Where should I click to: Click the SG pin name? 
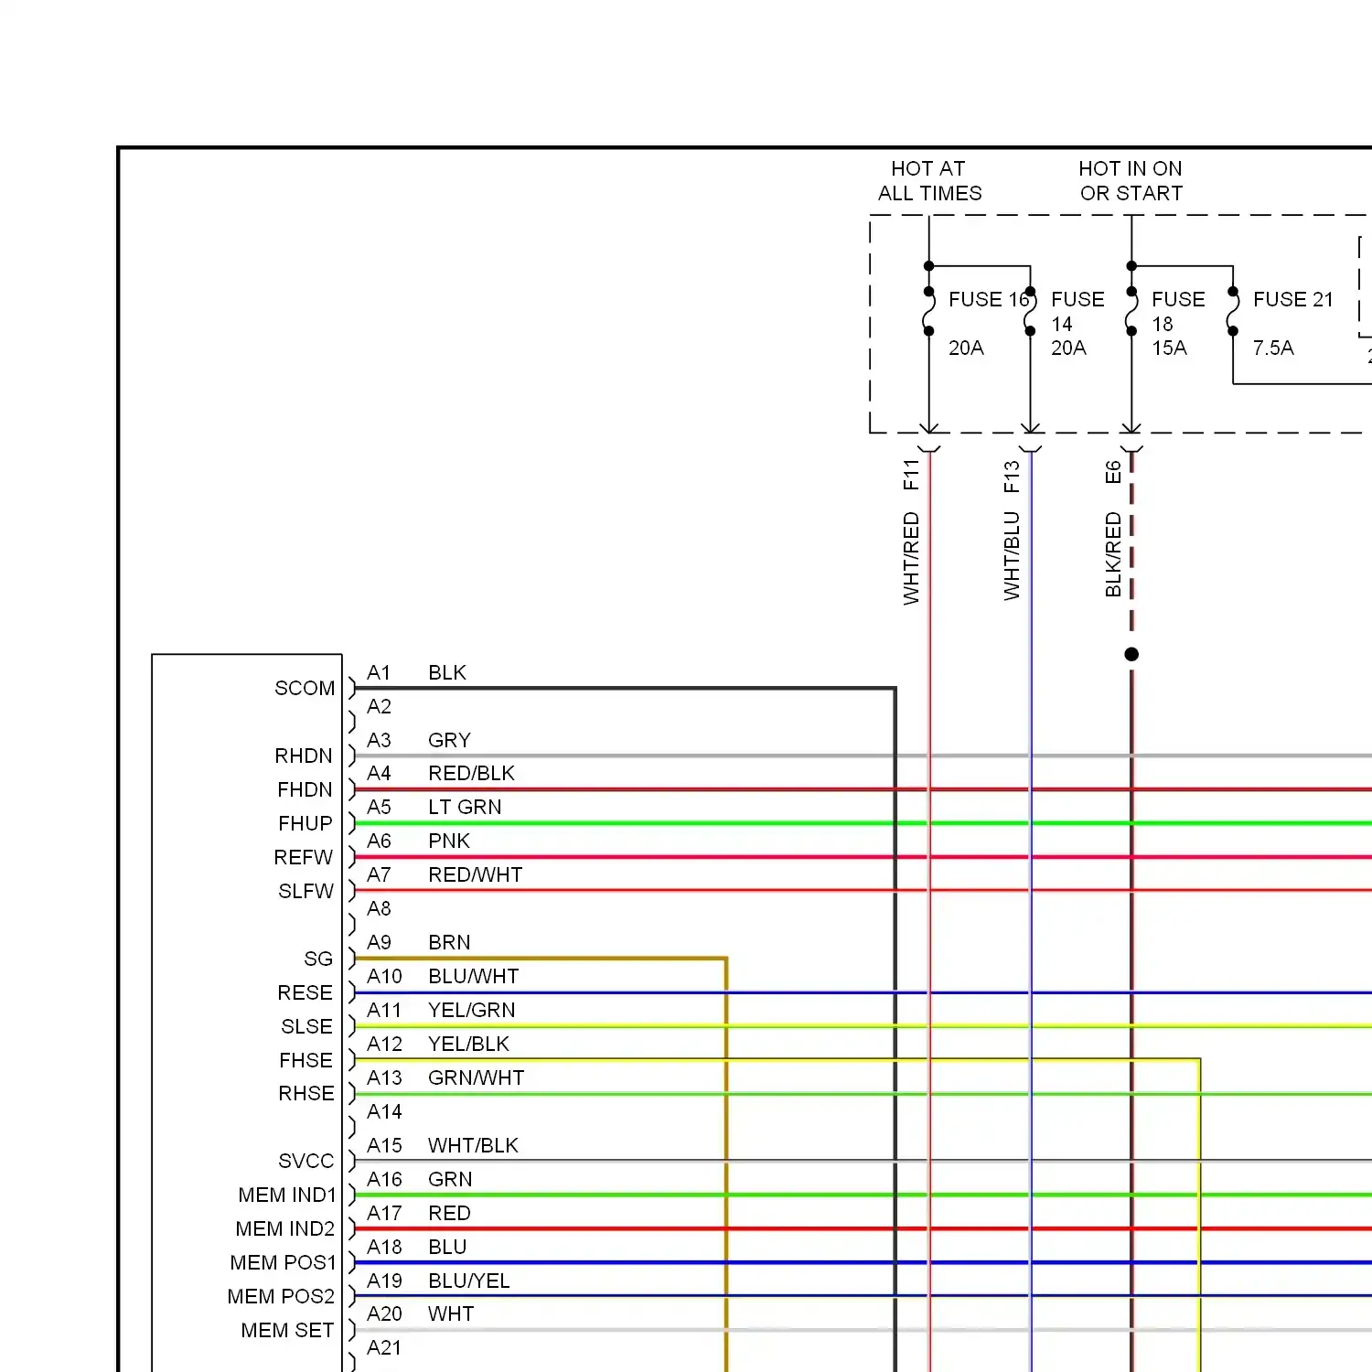[x=318, y=959]
